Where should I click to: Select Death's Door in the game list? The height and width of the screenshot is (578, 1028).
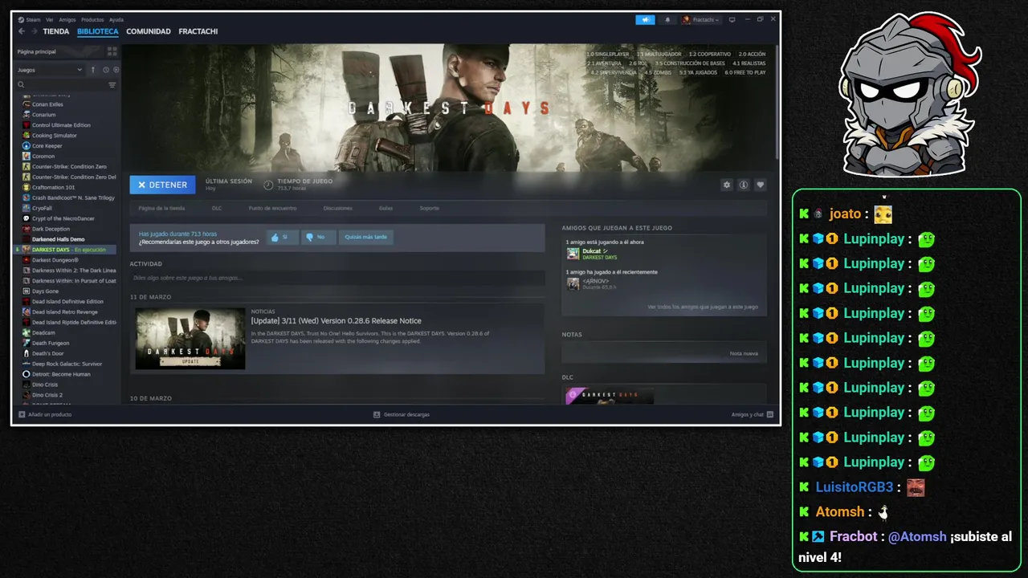[x=66, y=353]
